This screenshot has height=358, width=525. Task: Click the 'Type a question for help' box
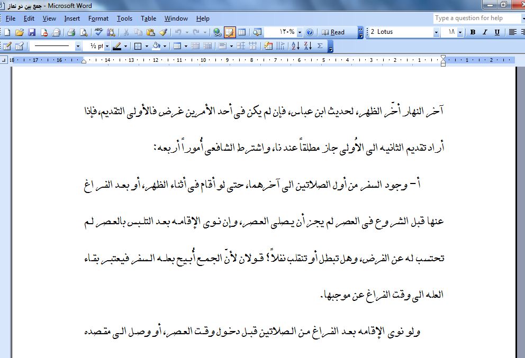[x=475, y=18]
